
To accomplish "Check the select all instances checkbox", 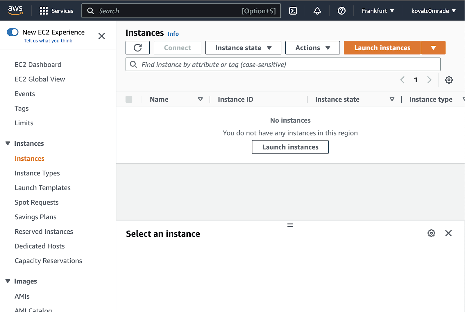I will pyautogui.click(x=129, y=99).
